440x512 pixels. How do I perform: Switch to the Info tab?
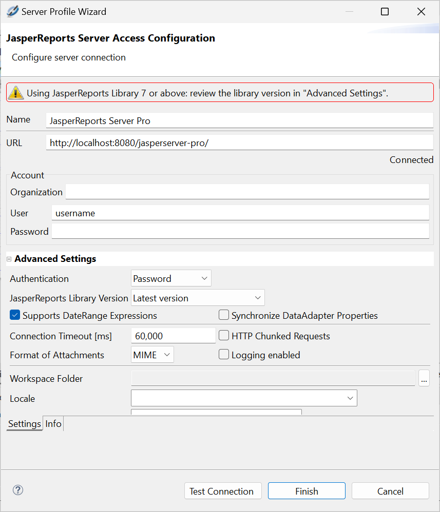pos(53,423)
